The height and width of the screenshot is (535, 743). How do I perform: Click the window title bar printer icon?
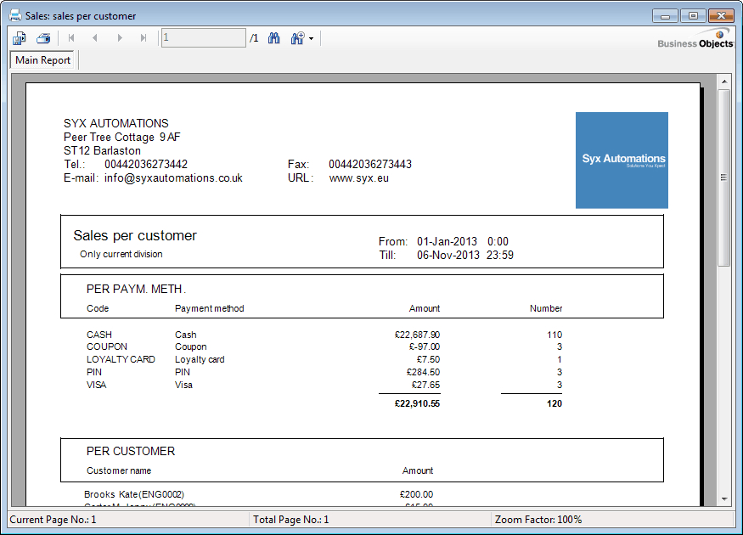point(15,15)
